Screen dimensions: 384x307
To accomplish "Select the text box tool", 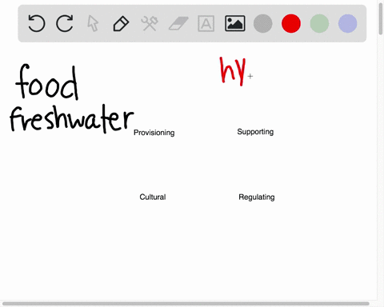I will [x=206, y=23].
